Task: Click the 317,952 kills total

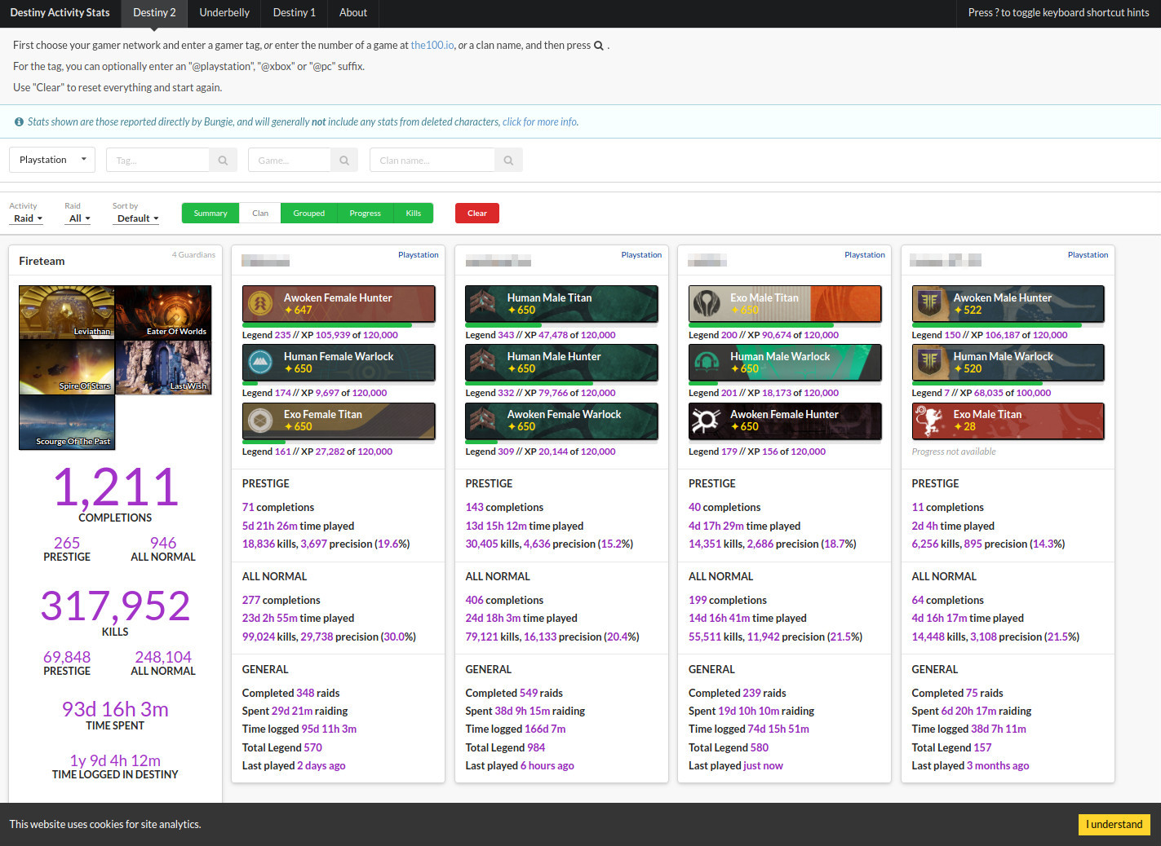Action: click(x=115, y=606)
